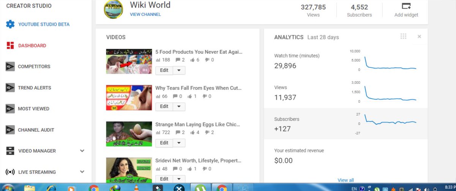Click likes icon for 5 Food Products video

click(x=193, y=60)
